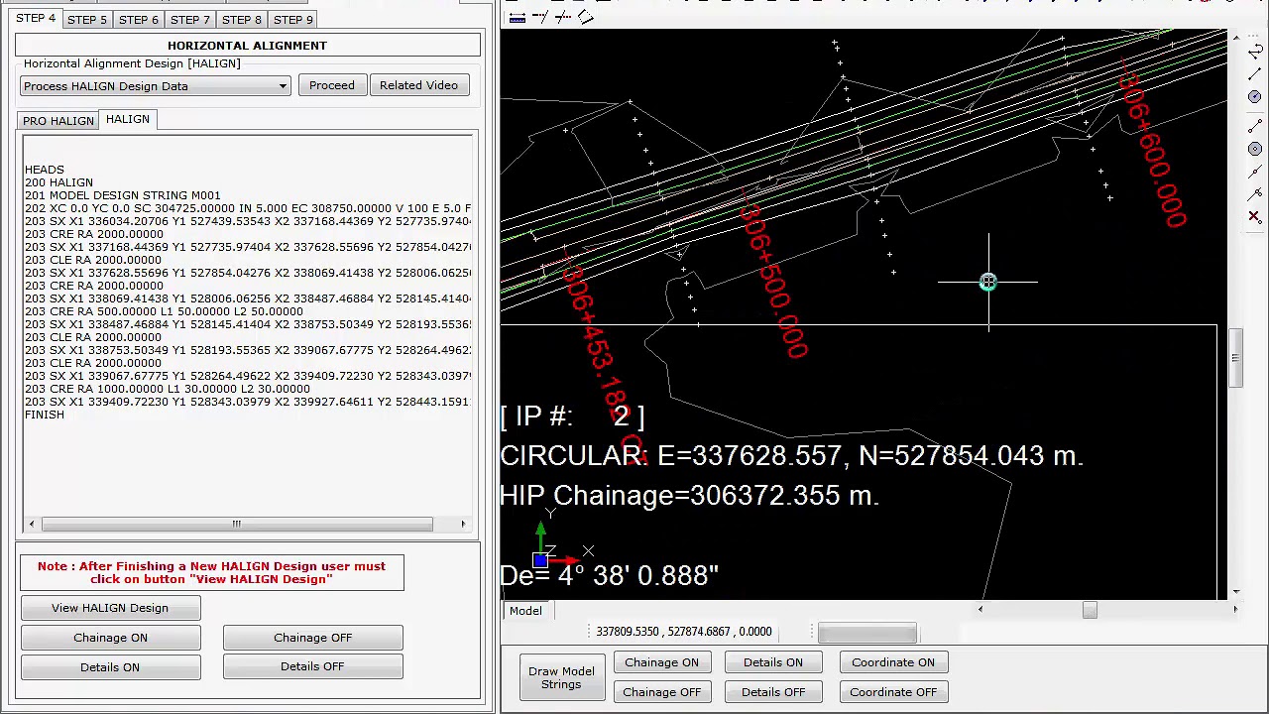Enable the center snap circle icon
This screenshot has height=714, width=1269.
(1255, 149)
